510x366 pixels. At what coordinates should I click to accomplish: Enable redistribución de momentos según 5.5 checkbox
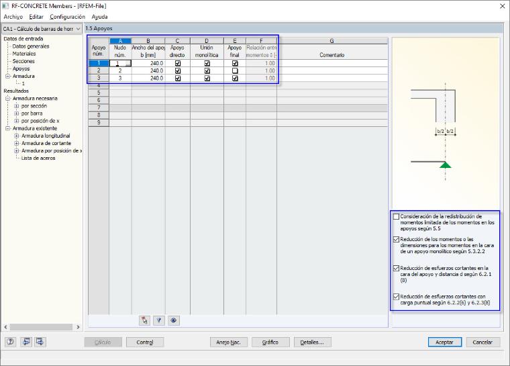pos(396,216)
